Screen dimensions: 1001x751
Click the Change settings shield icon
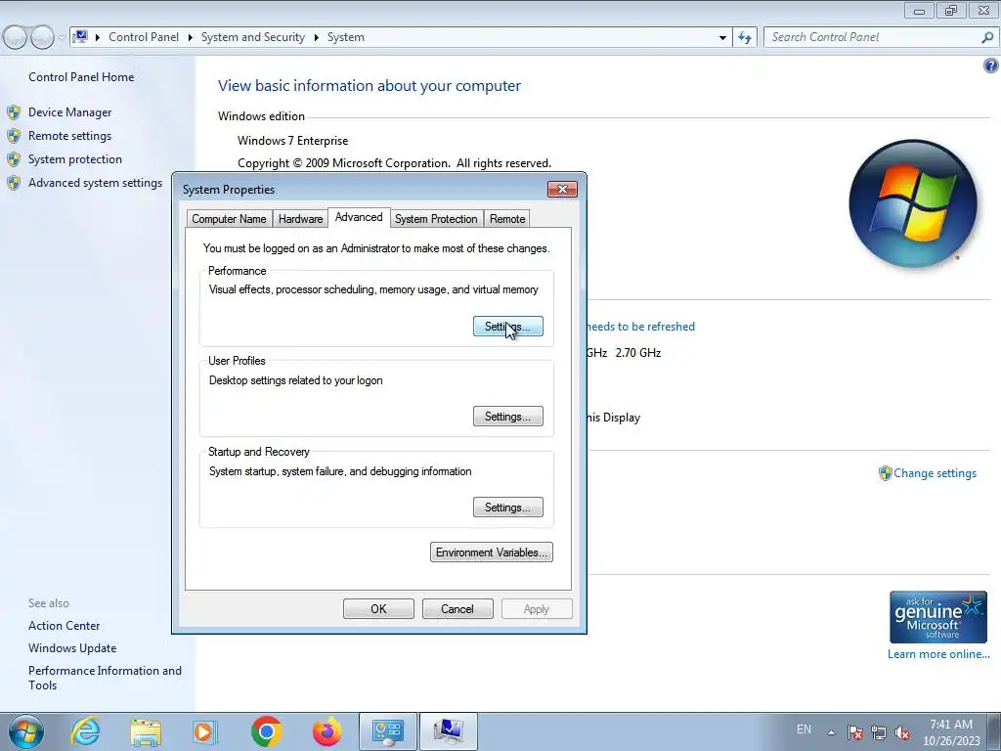click(x=885, y=473)
